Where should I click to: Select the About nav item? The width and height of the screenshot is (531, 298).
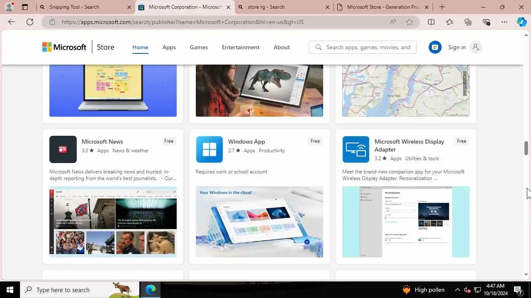(x=282, y=47)
